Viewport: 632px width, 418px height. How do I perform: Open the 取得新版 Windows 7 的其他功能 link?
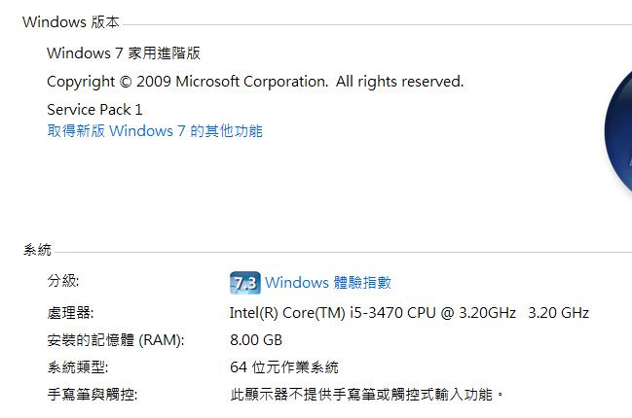coord(155,130)
